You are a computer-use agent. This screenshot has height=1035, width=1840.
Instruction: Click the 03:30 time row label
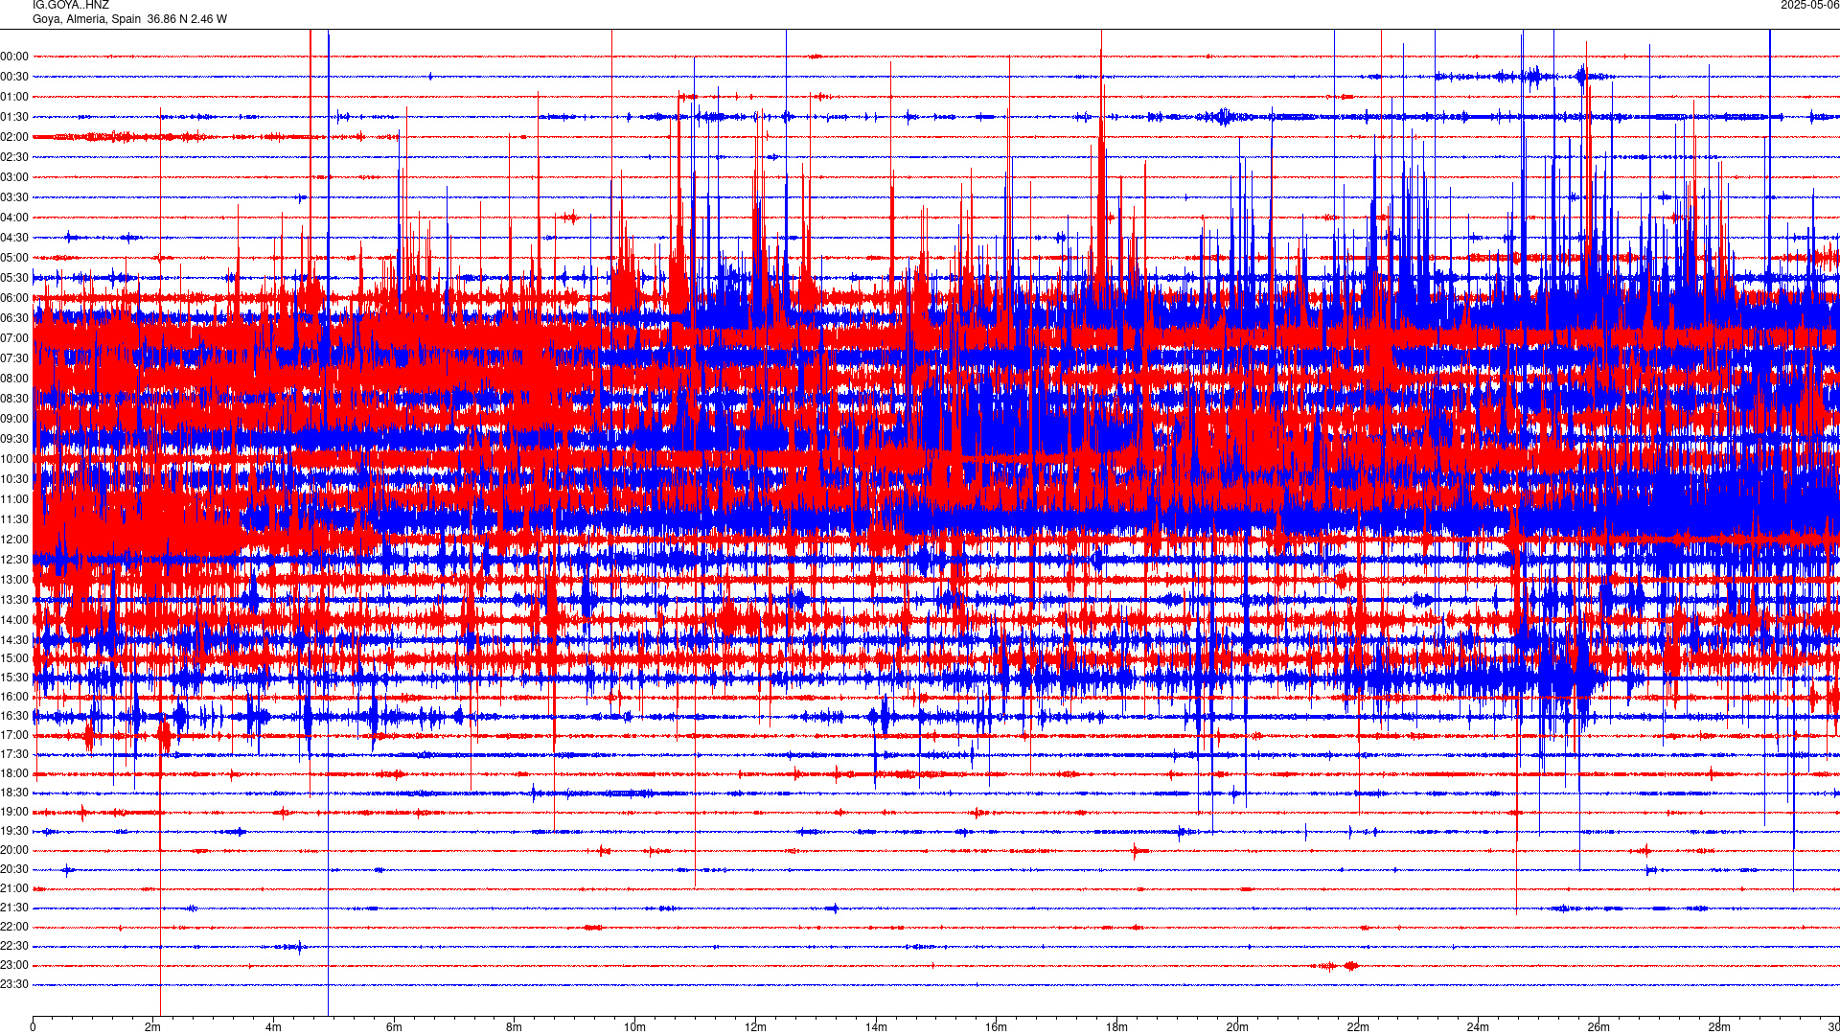tap(14, 197)
